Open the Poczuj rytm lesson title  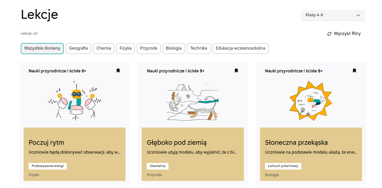click(47, 142)
